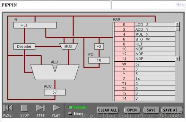Click the ACC register value 57

click(x=55, y=92)
